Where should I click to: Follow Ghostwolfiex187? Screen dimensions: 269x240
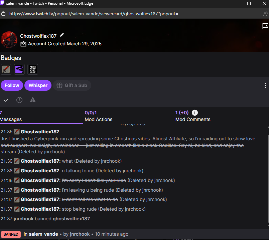[12, 85]
